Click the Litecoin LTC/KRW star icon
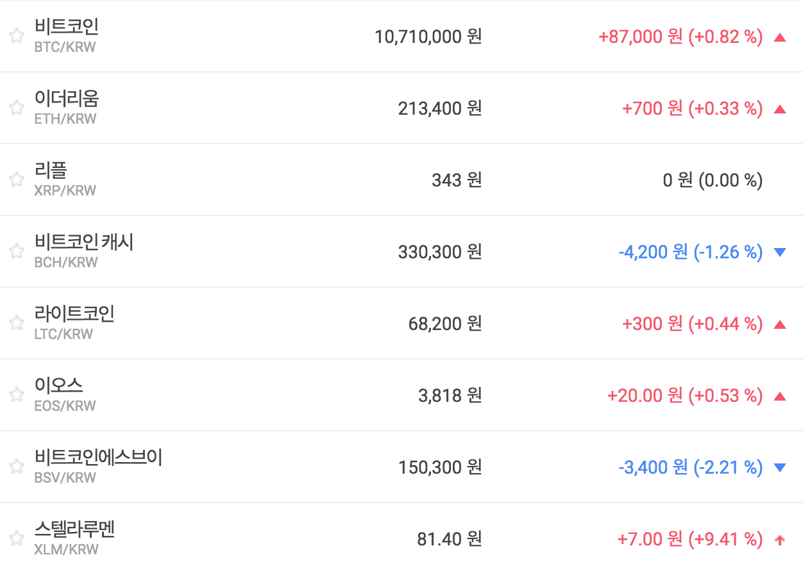 (x=17, y=323)
